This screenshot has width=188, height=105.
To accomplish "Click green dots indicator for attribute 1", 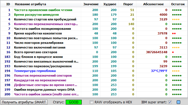I will 177,10.
